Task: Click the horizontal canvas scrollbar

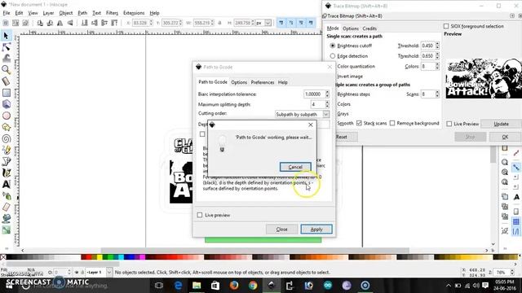Action: pos(254,250)
